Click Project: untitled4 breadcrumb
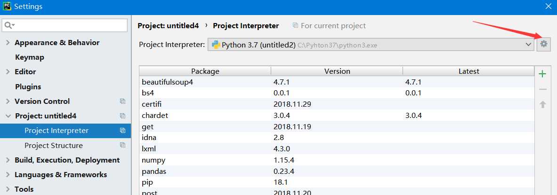557x195 pixels. (168, 25)
